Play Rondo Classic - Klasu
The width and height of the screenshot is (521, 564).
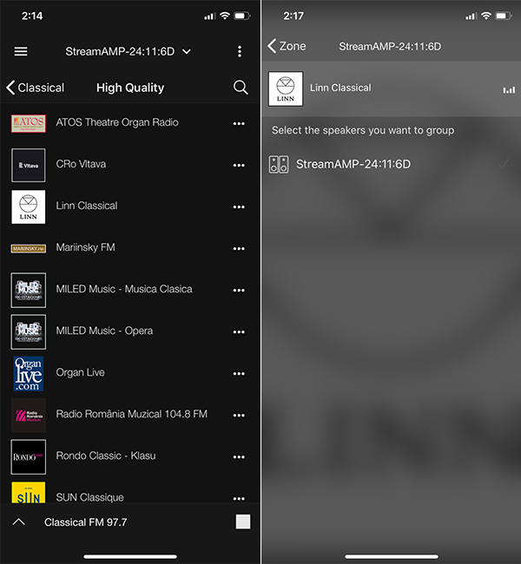click(106, 456)
